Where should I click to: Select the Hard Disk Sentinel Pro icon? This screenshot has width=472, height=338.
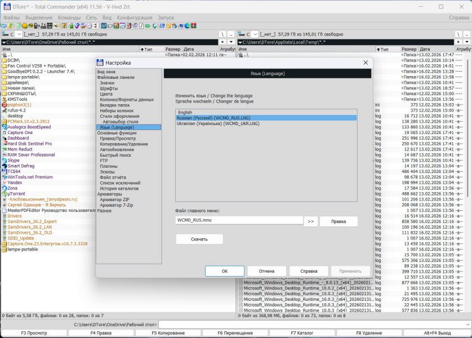(5, 144)
